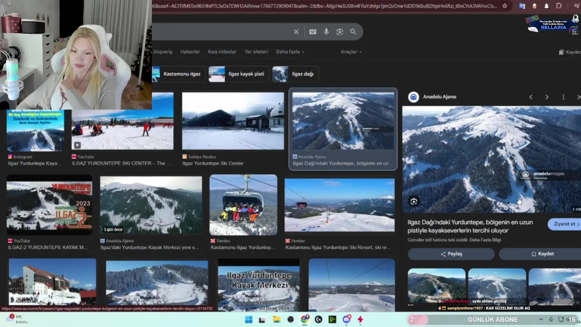
Task: Open the Daha Fazla Bilgi copyright link
Action: (x=485, y=240)
